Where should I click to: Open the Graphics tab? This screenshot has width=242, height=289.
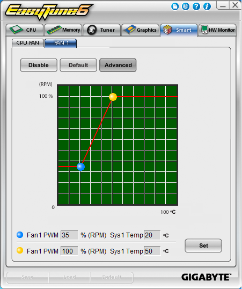(141, 30)
